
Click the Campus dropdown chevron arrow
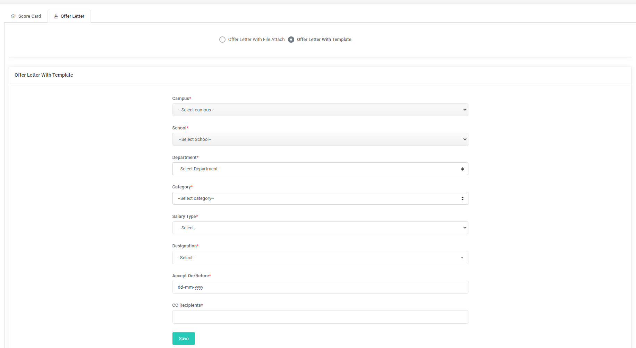[465, 110]
